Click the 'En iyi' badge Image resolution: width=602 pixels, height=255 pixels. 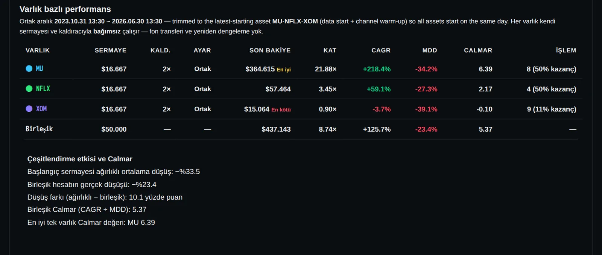pos(284,70)
